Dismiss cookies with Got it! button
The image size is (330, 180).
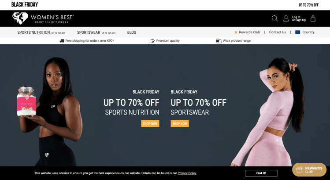261,173
